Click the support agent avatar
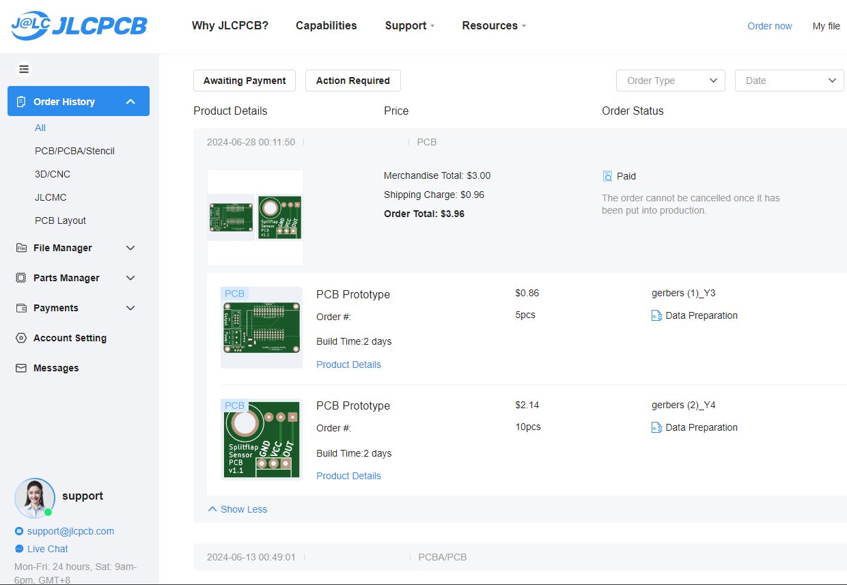 [34, 498]
